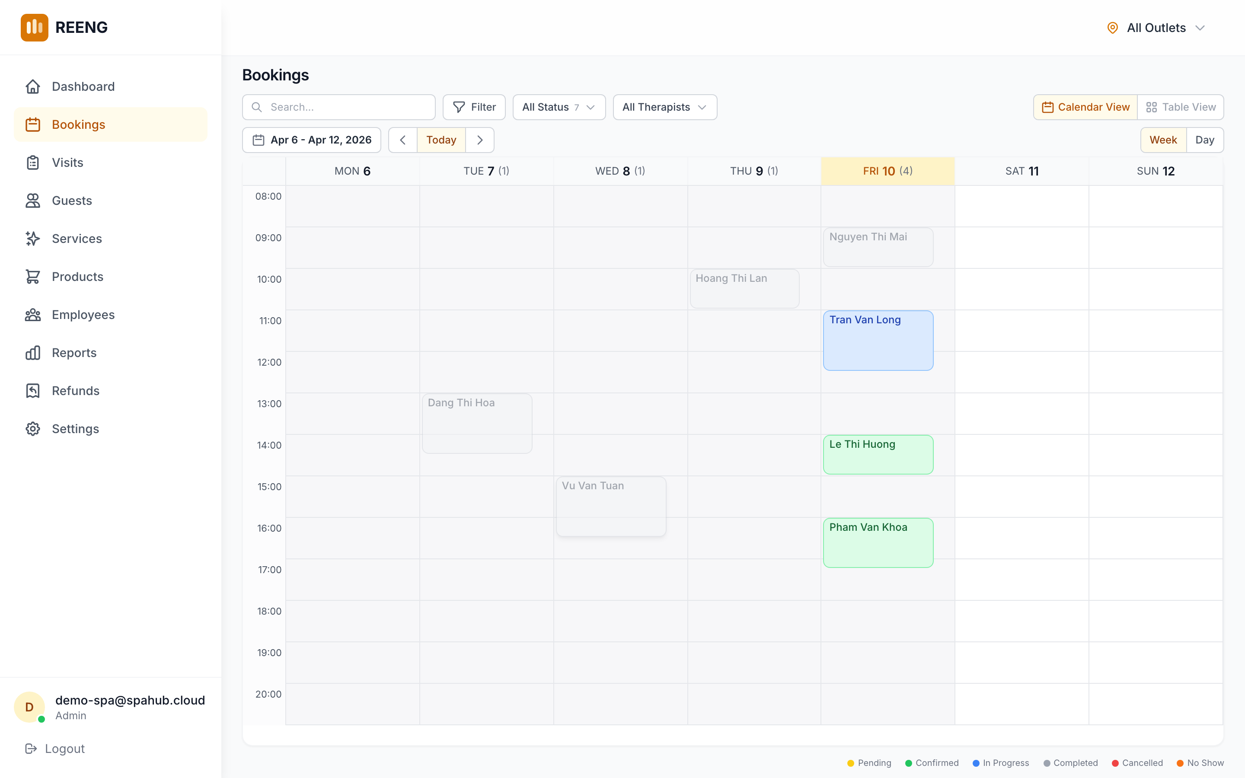
Task: Select Bookings in the sidebar navigation
Action: [78, 124]
